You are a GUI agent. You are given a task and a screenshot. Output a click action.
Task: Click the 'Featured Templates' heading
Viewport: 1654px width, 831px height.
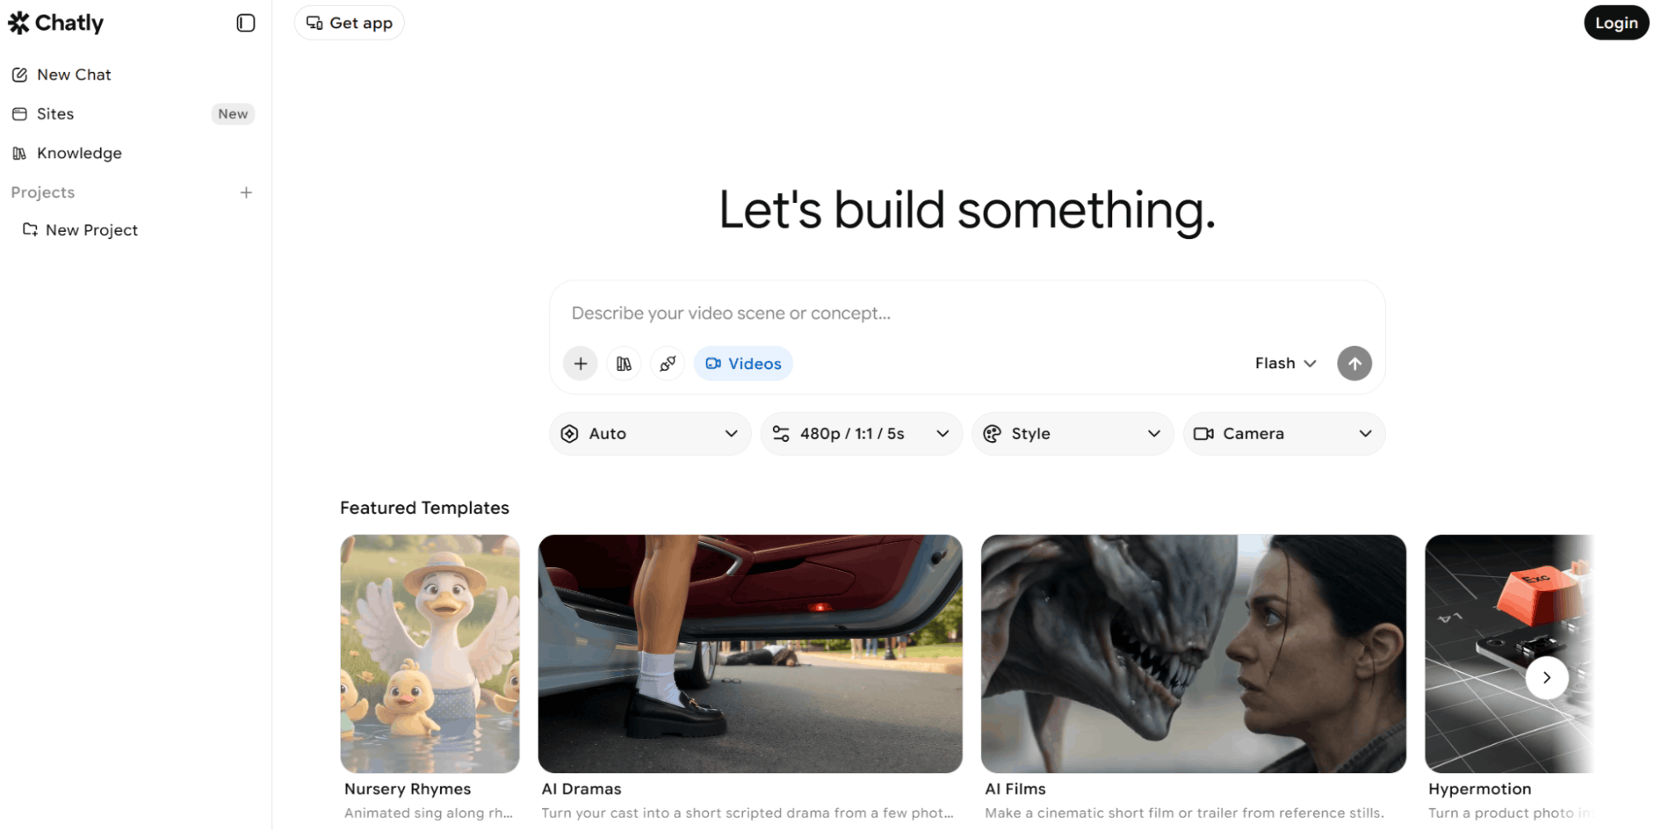[424, 508]
